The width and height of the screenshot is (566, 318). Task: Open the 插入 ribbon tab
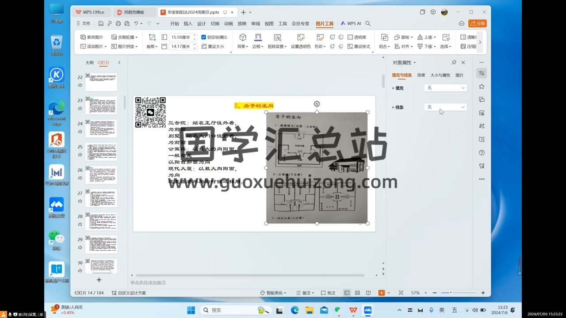(x=188, y=24)
